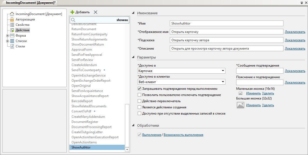Viewport: 308px width, 155px height.
Task: Click the magnifier search icon
Action: click(x=73, y=20)
